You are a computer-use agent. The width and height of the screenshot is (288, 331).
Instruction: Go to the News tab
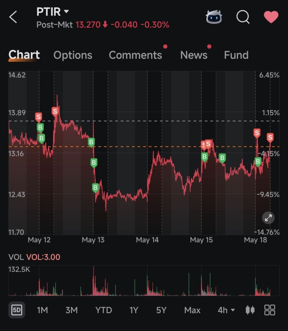(194, 55)
